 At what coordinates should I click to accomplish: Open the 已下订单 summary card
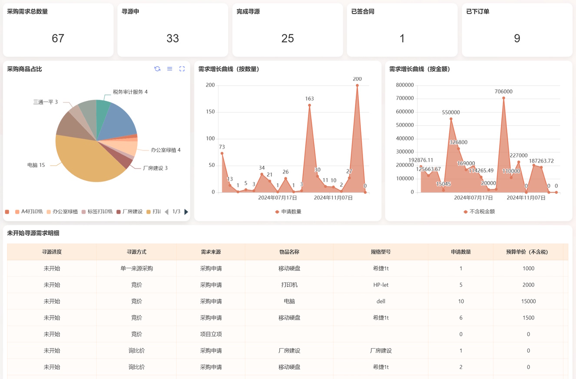click(516, 30)
